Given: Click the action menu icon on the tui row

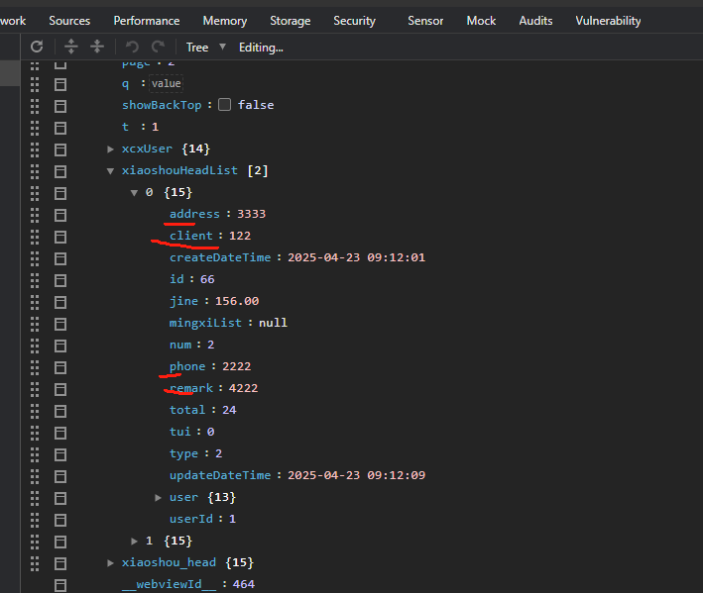Looking at the screenshot, I should pos(60,433).
